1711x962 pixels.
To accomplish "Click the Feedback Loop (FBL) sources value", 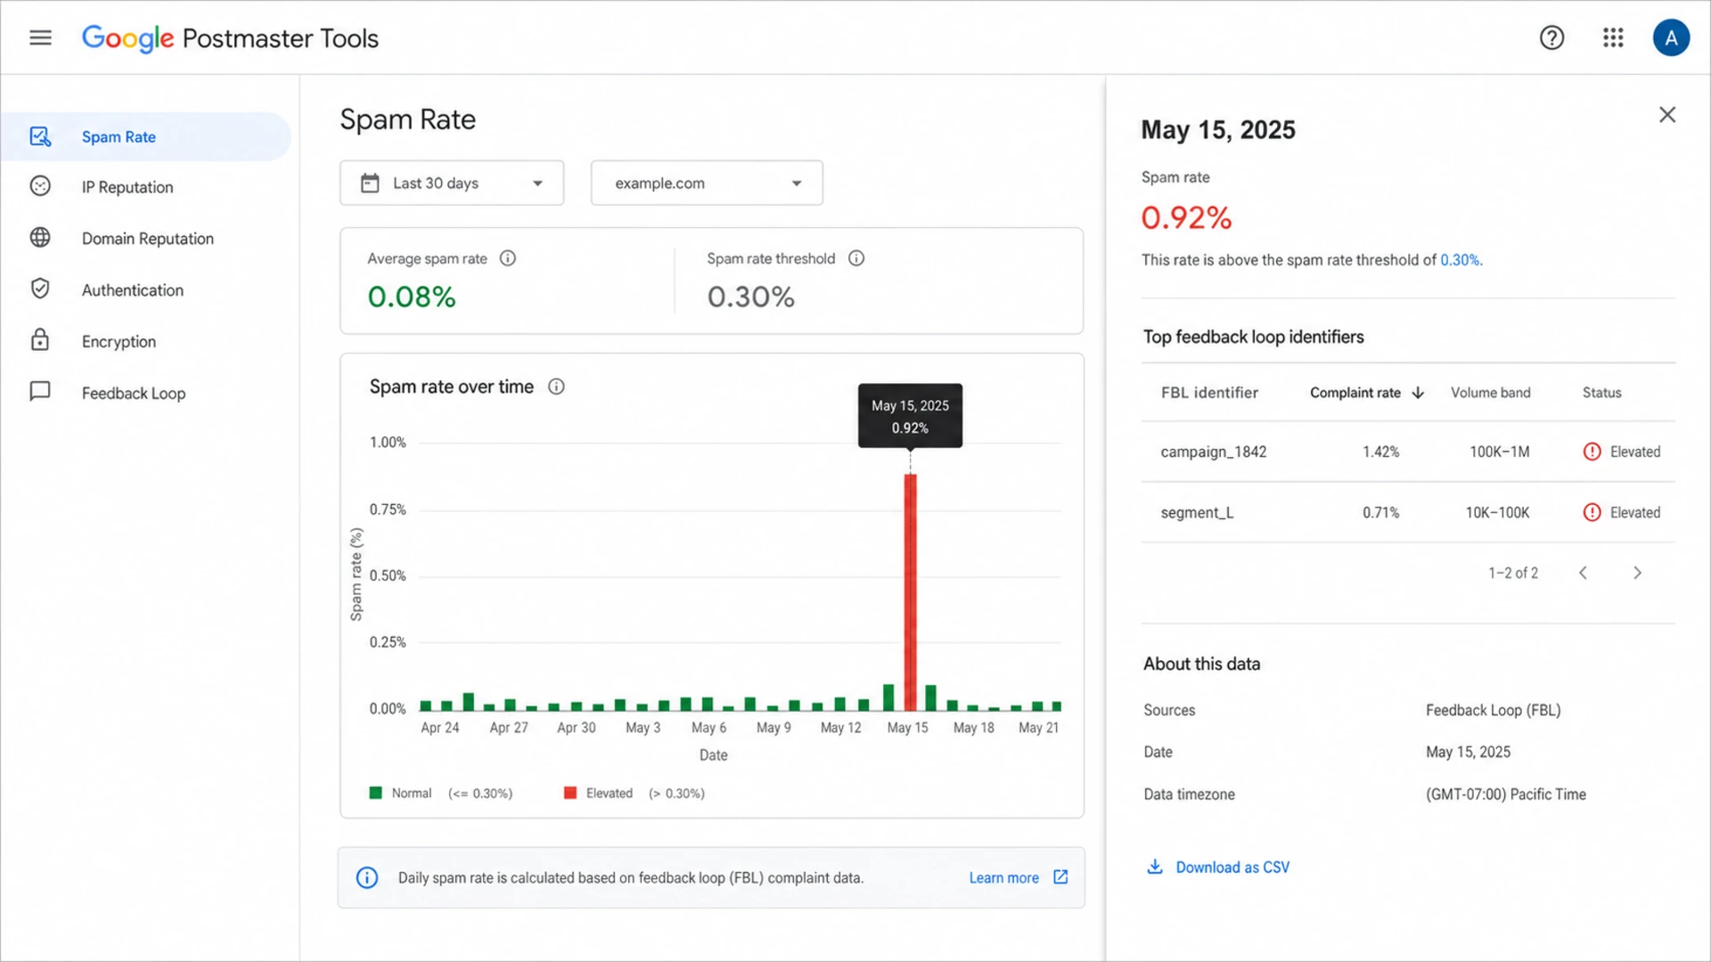I will click(x=1493, y=710).
